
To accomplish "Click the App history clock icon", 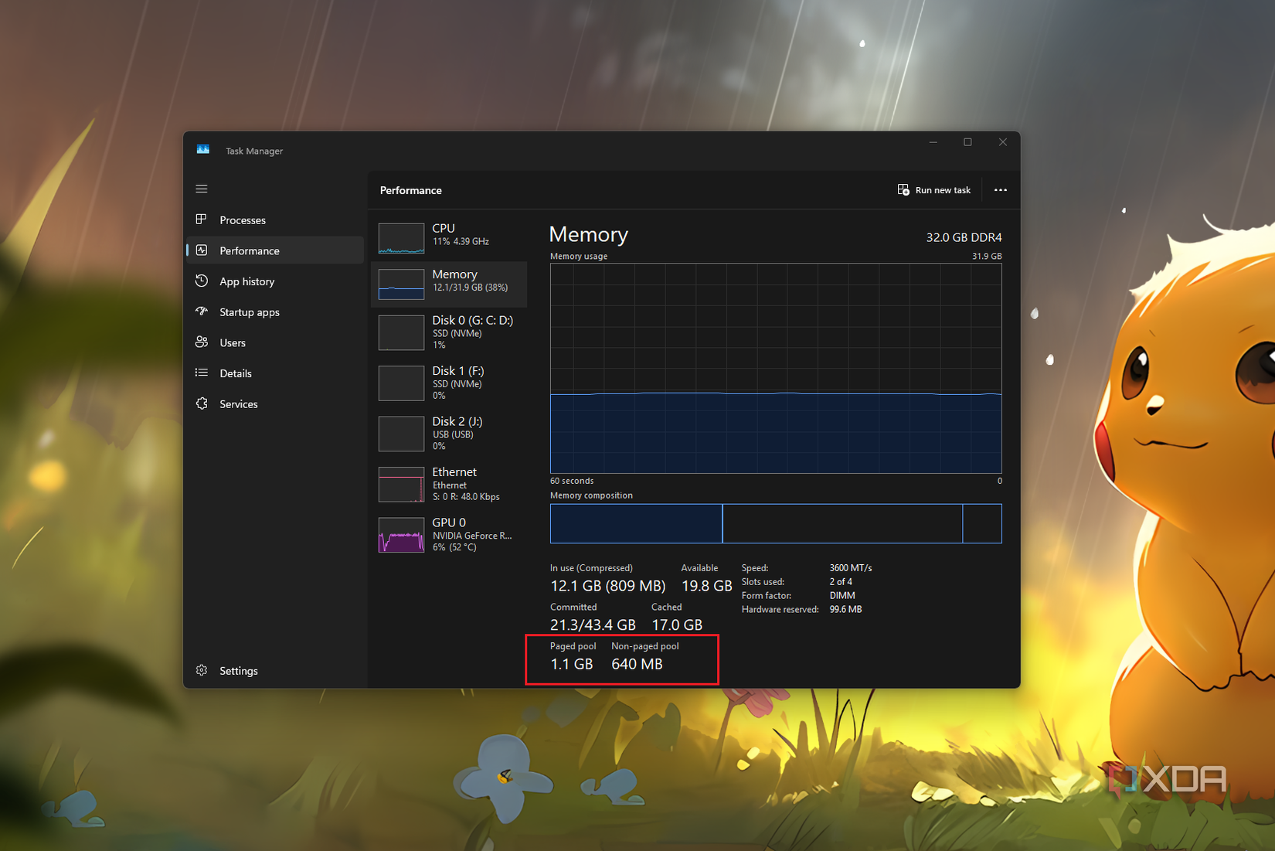I will click(202, 281).
